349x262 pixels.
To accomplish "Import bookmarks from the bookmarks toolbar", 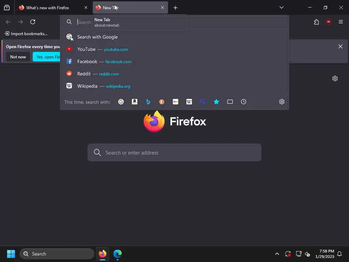I will click(x=26, y=34).
